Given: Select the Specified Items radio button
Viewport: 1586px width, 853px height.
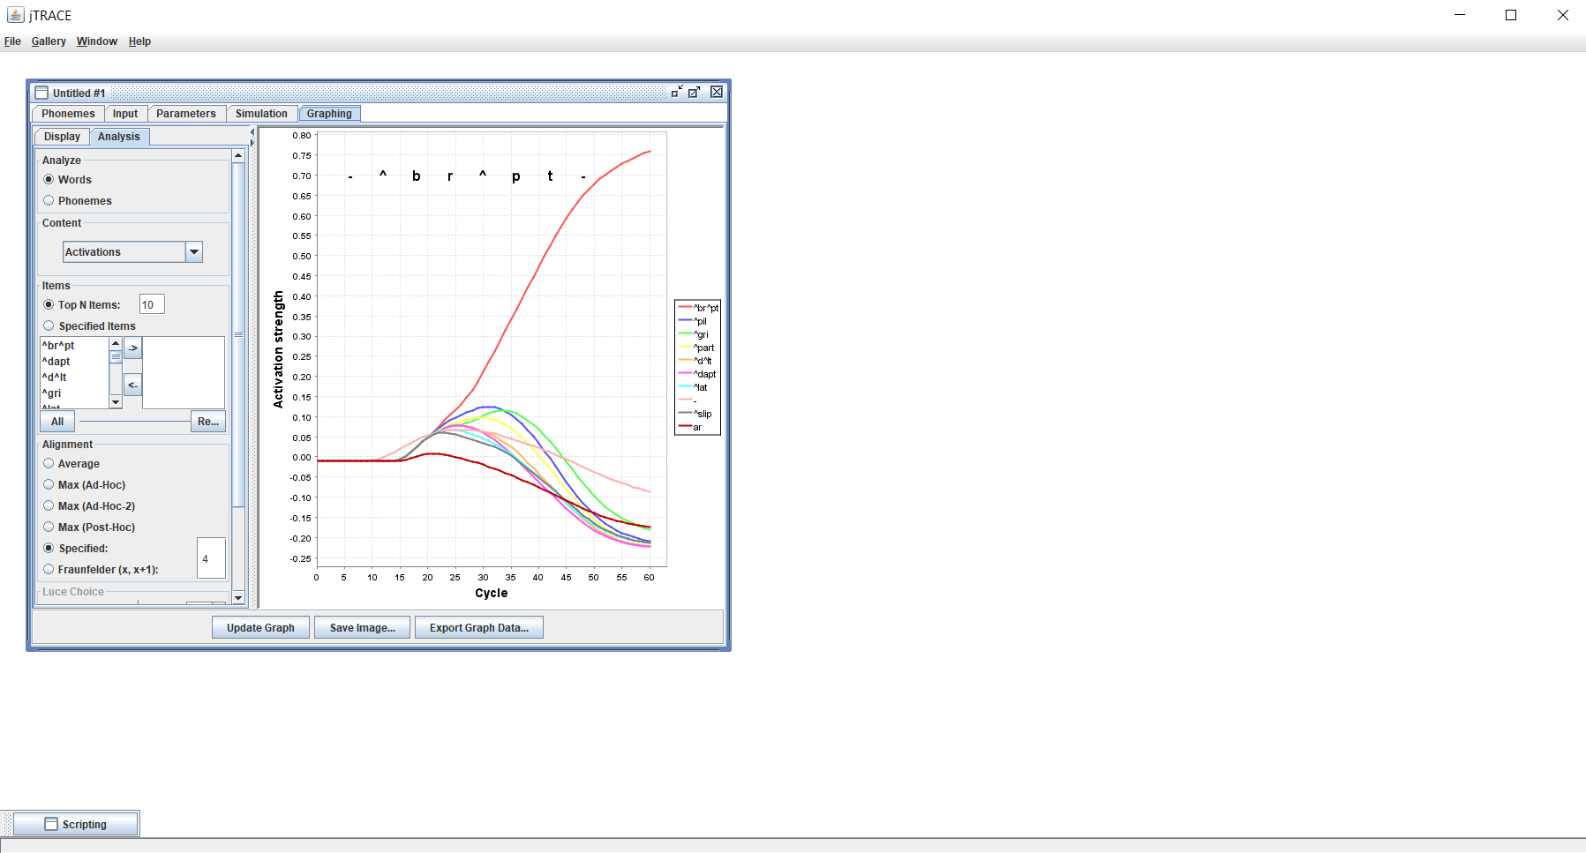Looking at the screenshot, I should [49, 325].
